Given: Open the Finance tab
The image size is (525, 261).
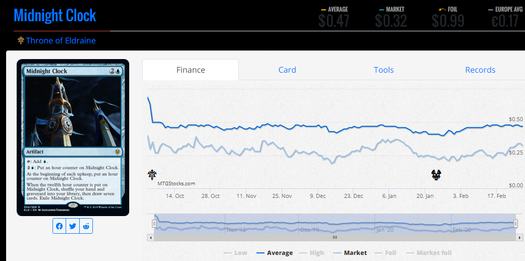Looking at the screenshot, I should 191,70.
